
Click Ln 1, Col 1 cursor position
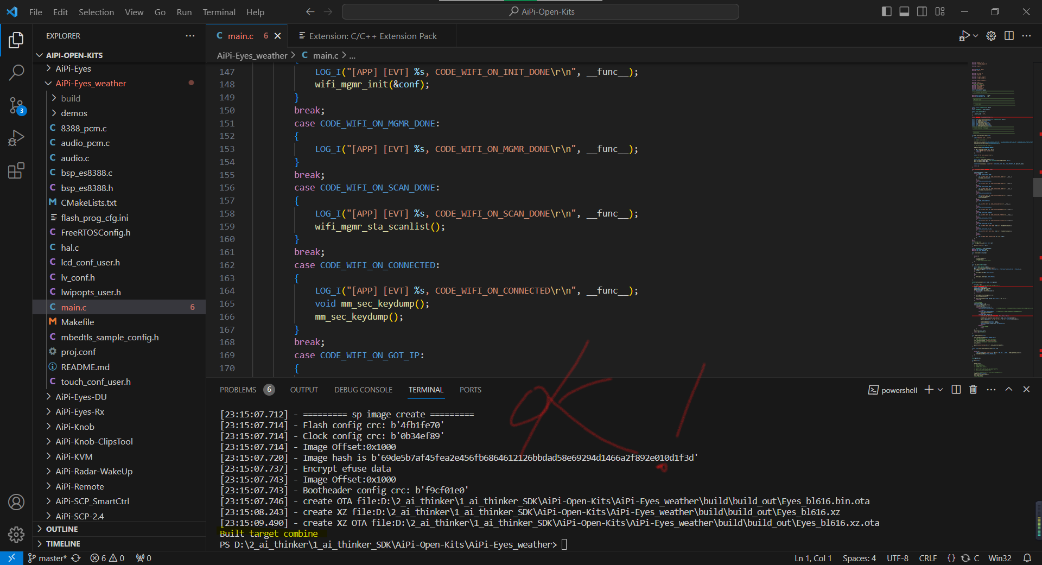coord(813,558)
